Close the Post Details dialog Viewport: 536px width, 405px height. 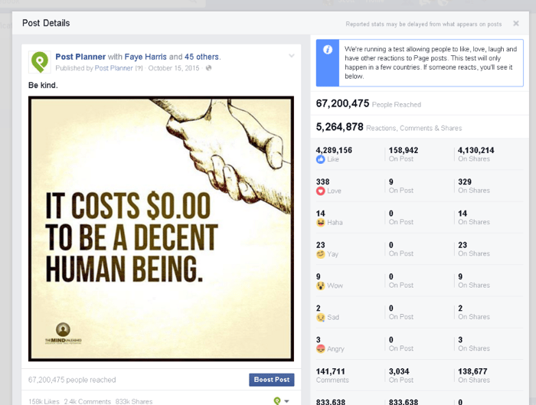[x=516, y=24]
